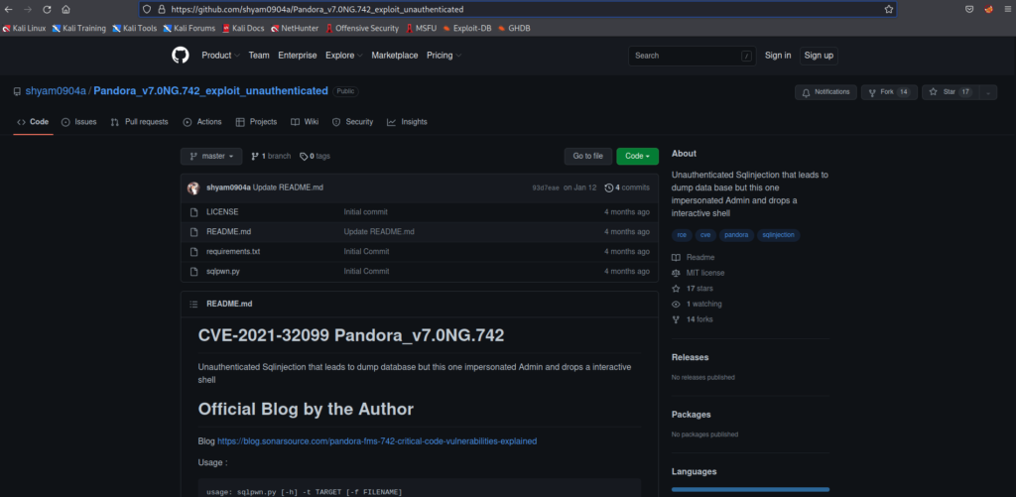Expand the star list dropdown arrow
This screenshot has height=497, width=1016.
[x=988, y=92]
